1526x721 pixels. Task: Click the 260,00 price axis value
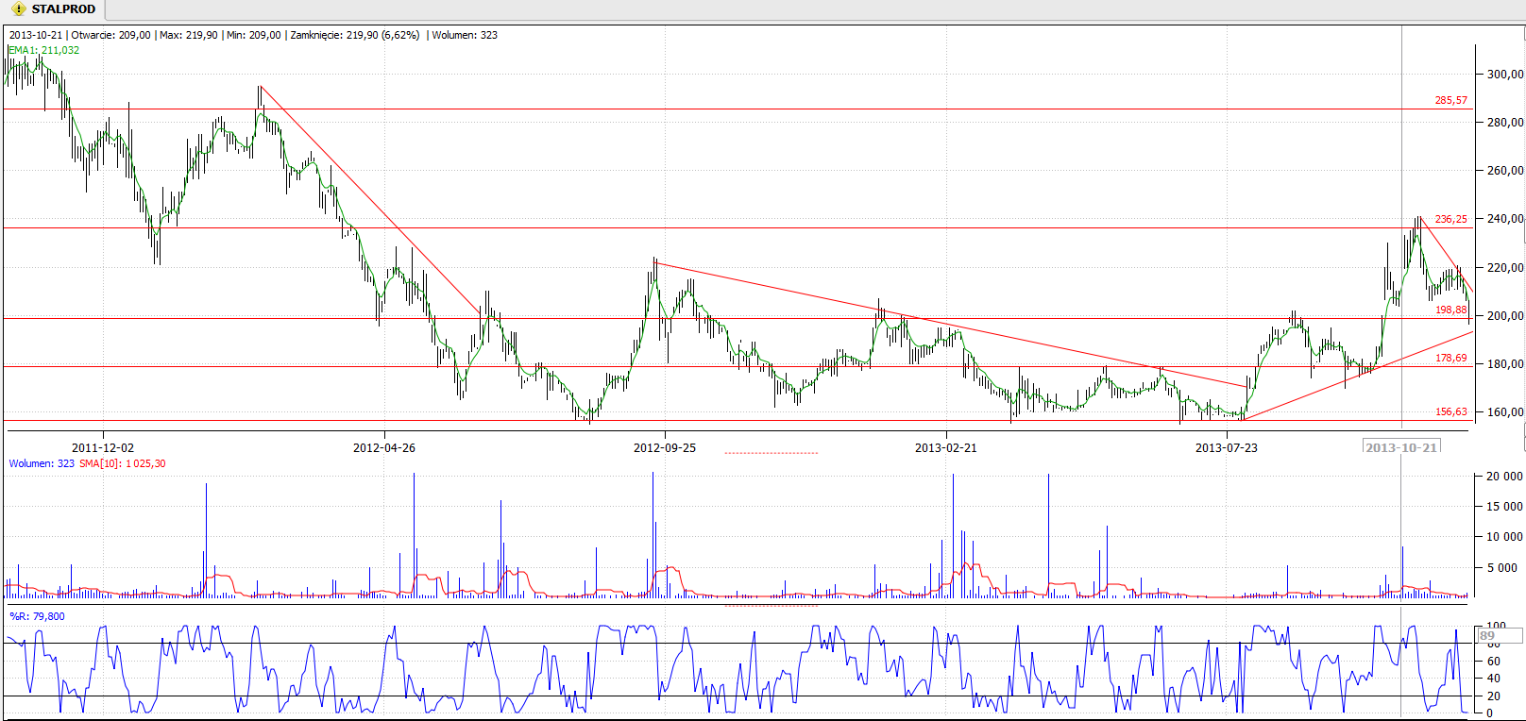[1504, 171]
